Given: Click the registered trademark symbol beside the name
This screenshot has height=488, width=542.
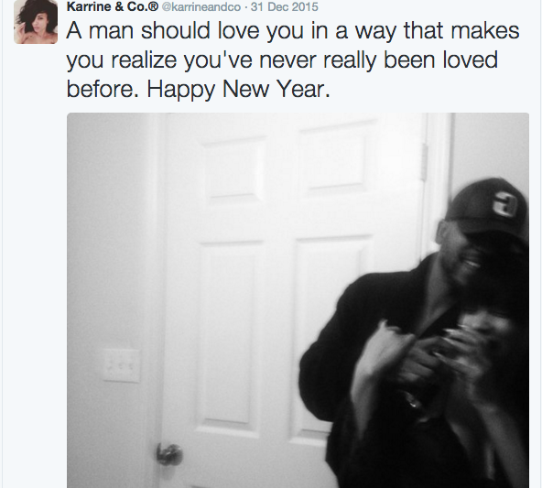Looking at the screenshot, I should click(x=154, y=6).
